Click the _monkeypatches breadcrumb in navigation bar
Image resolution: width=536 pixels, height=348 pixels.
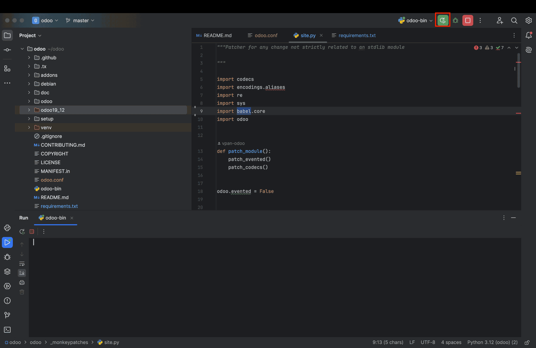pyautogui.click(x=69, y=342)
